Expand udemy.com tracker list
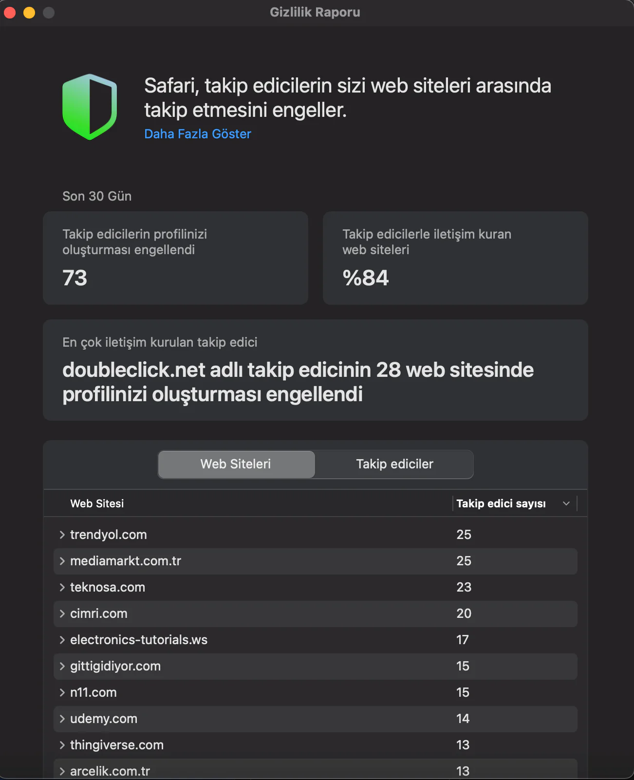Screen dimensions: 634x780 click(x=62, y=719)
